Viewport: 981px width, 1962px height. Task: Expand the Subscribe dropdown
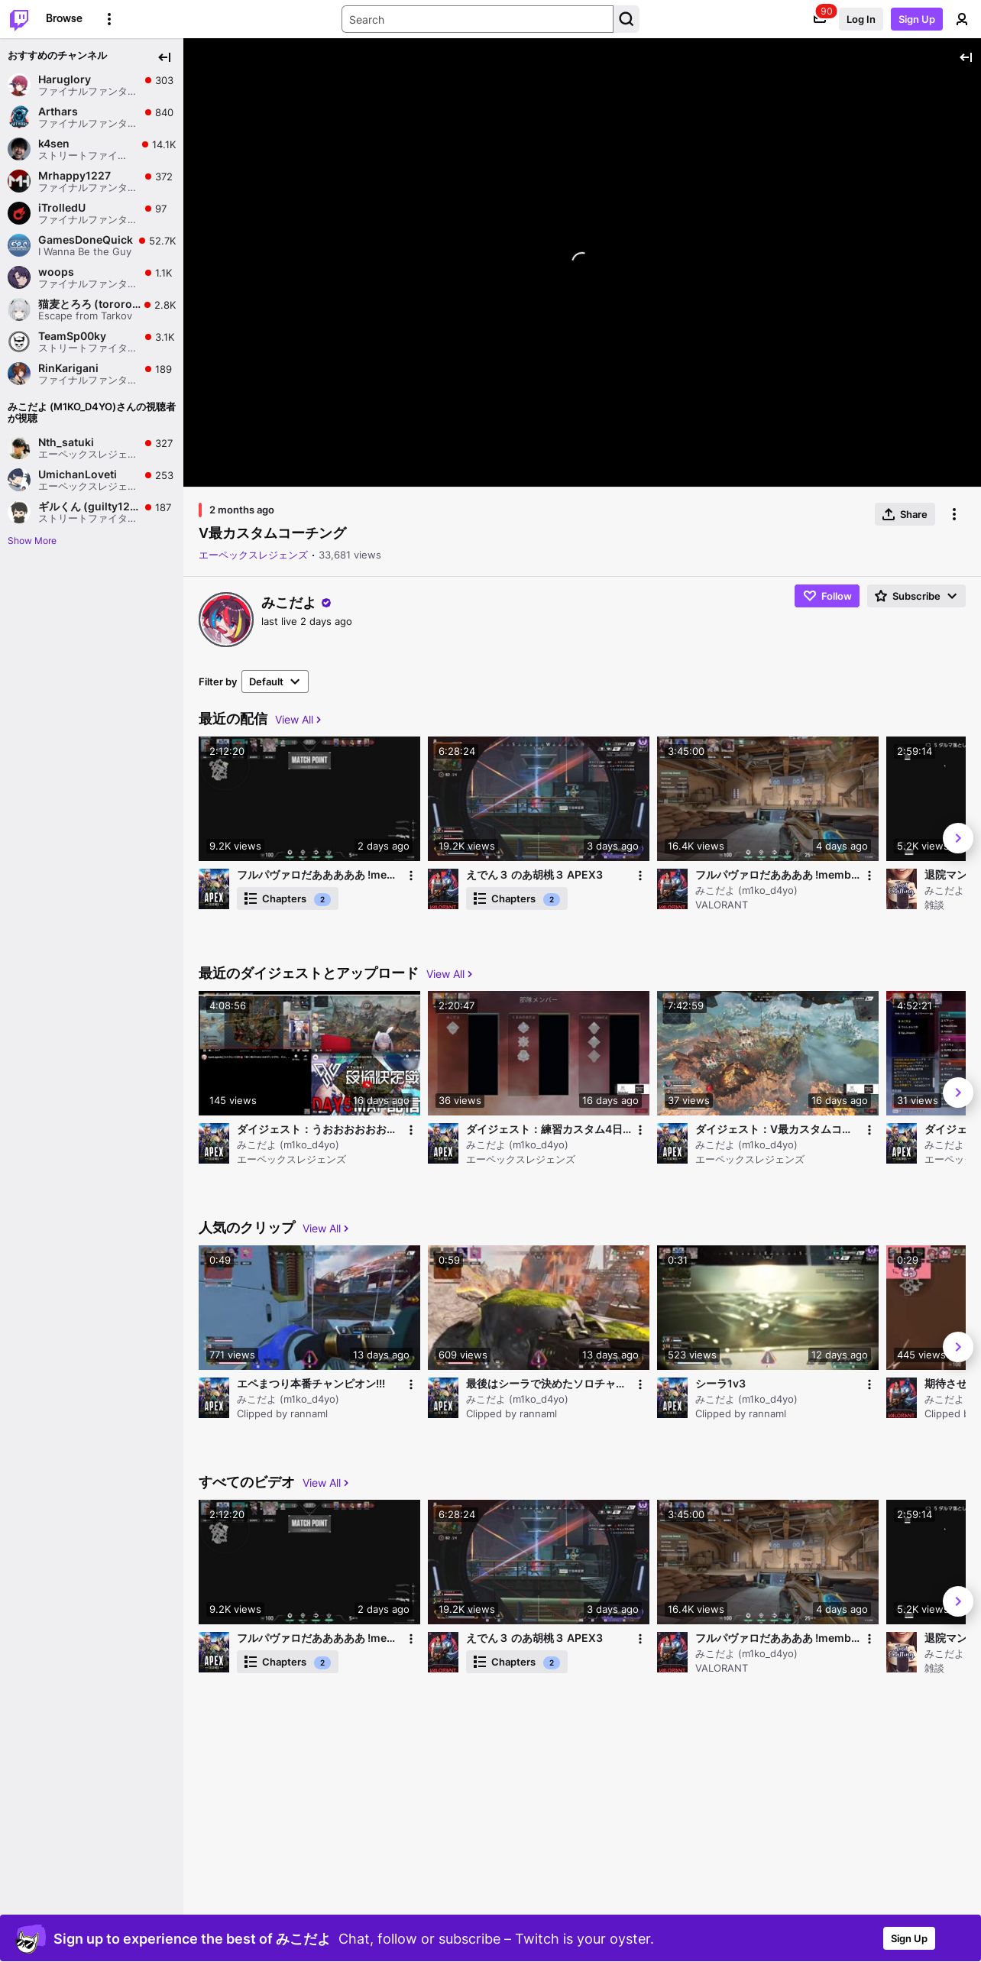(916, 596)
